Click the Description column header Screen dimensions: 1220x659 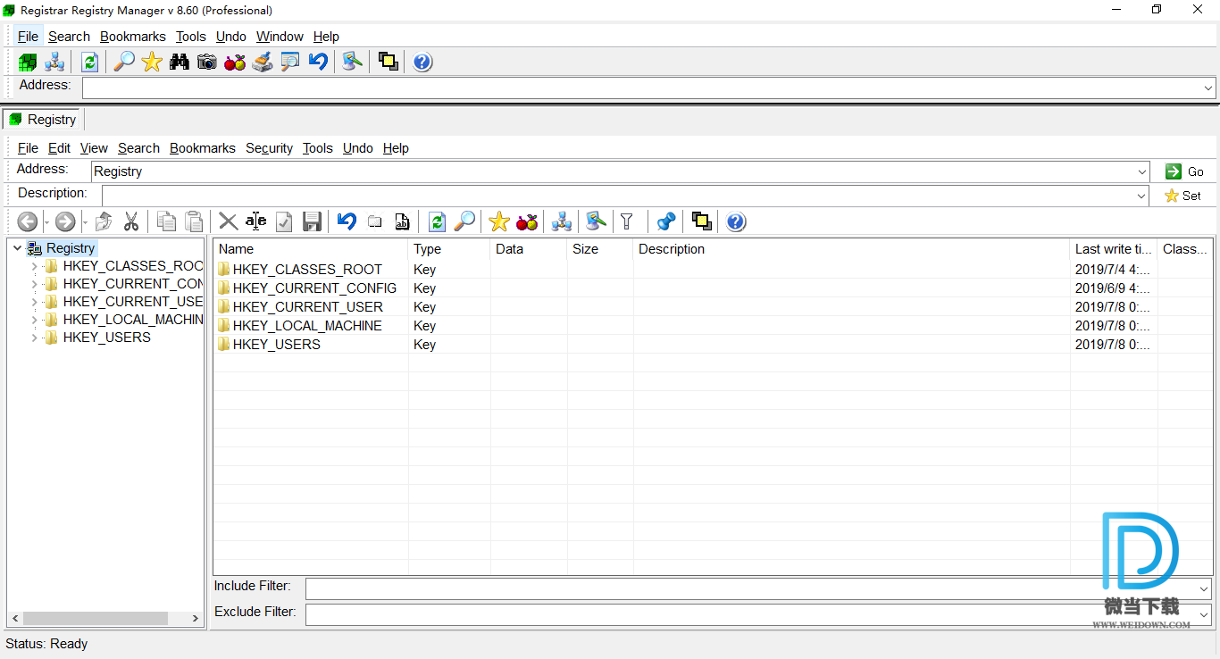coord(852,249)
